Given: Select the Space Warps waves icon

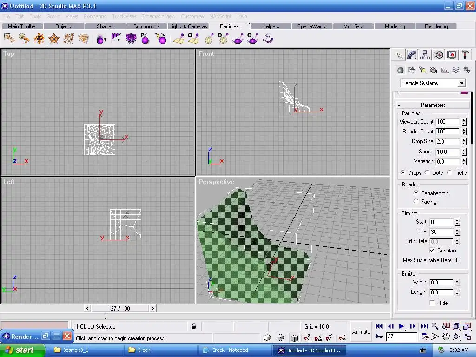Looking at the screenshot, I should [x=456, y=70].
